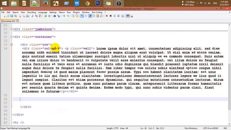Collapse the jumbotron div fold marker

[11, 29]
